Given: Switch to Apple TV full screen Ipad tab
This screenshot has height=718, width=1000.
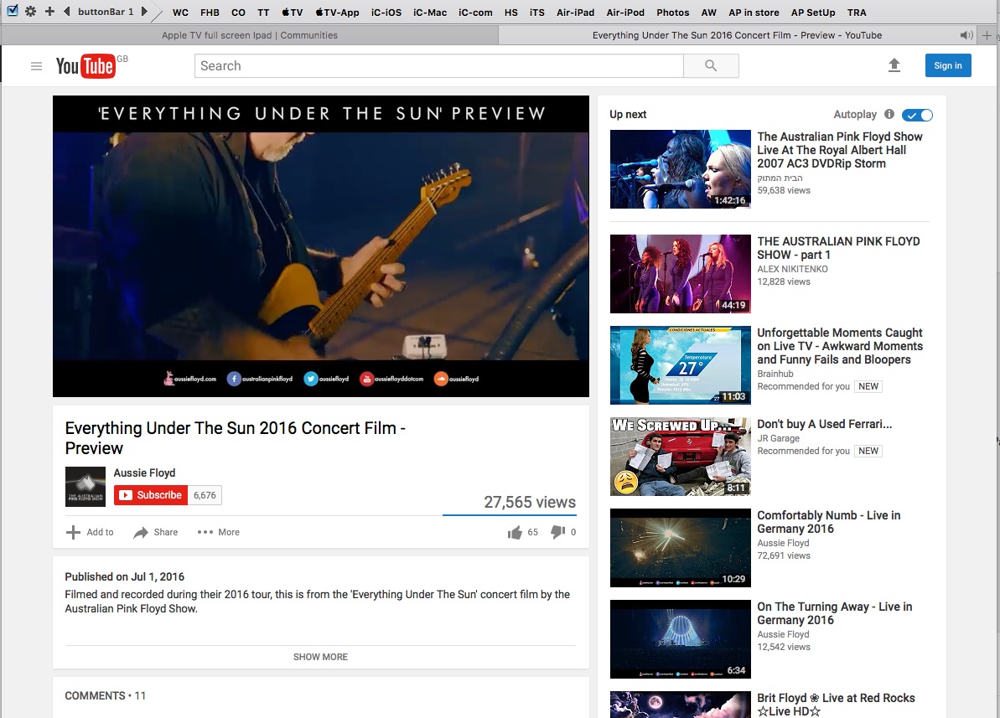Looking at the screenshot, I should 249,35.
